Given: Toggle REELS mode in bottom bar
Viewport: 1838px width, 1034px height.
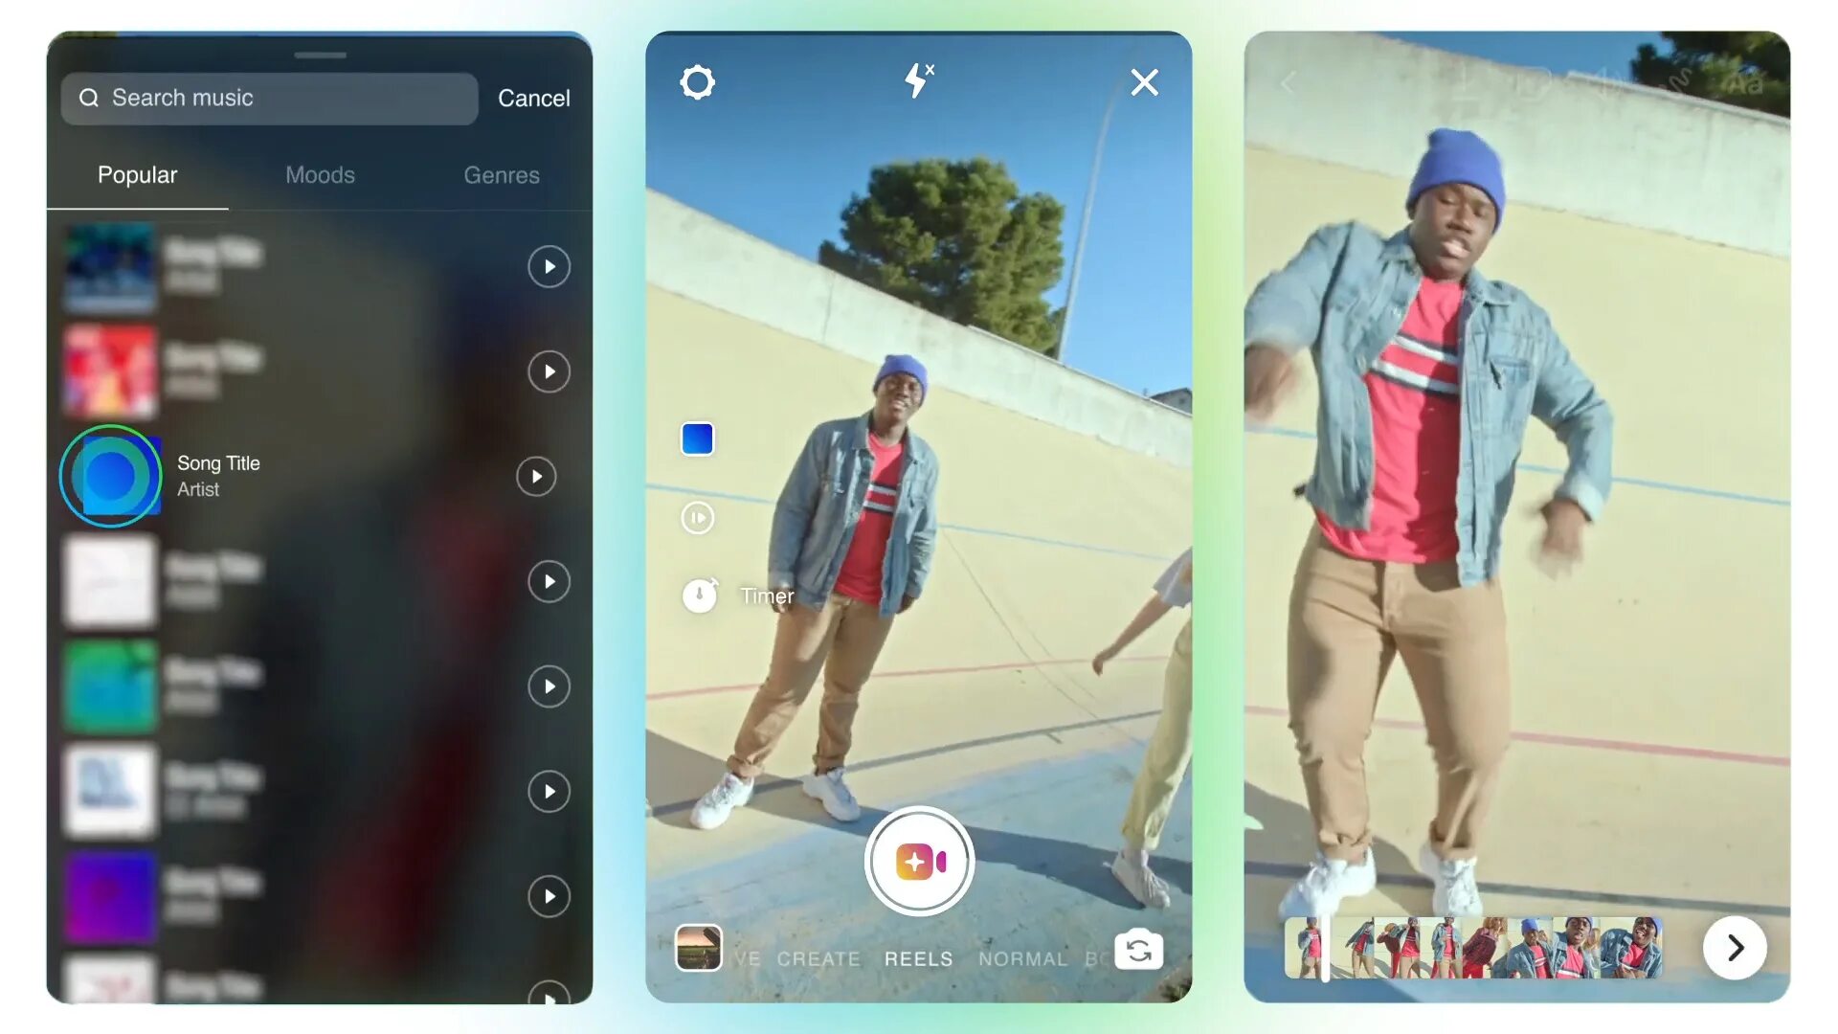Looking at the screenshot, I should click(x=918, y=958).
